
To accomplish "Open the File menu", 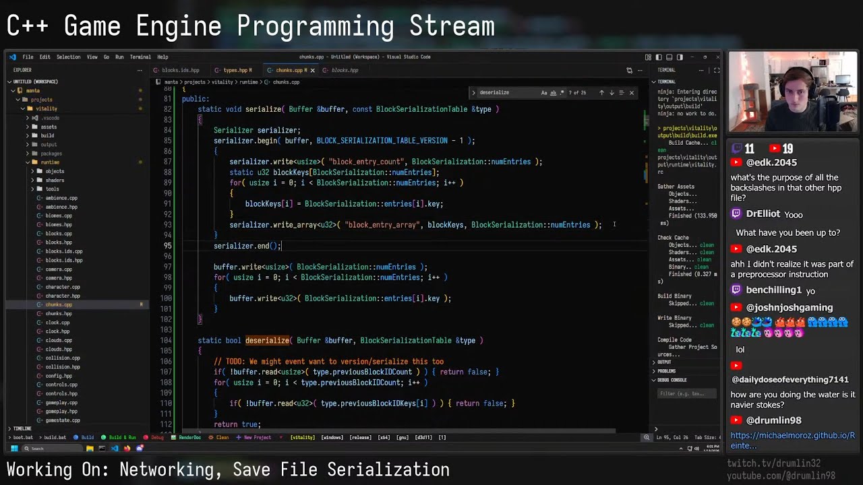I will (x=28, y=57).
